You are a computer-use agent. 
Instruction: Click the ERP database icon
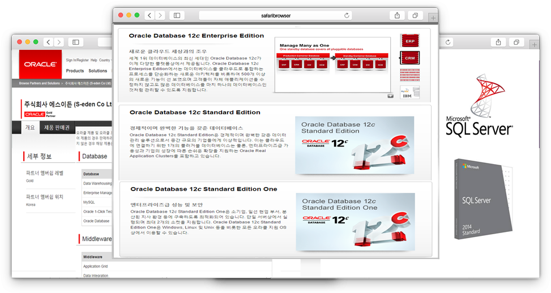click(x=410, y=41)
